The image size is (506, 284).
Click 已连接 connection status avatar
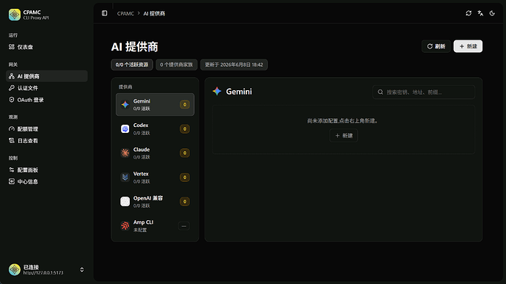[15, 269]
